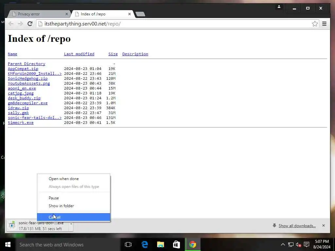The height and width of the screenshot is (251, 335).
Task: Open the taskbar clock showing 5:07 PM
Action: [322, 244]
